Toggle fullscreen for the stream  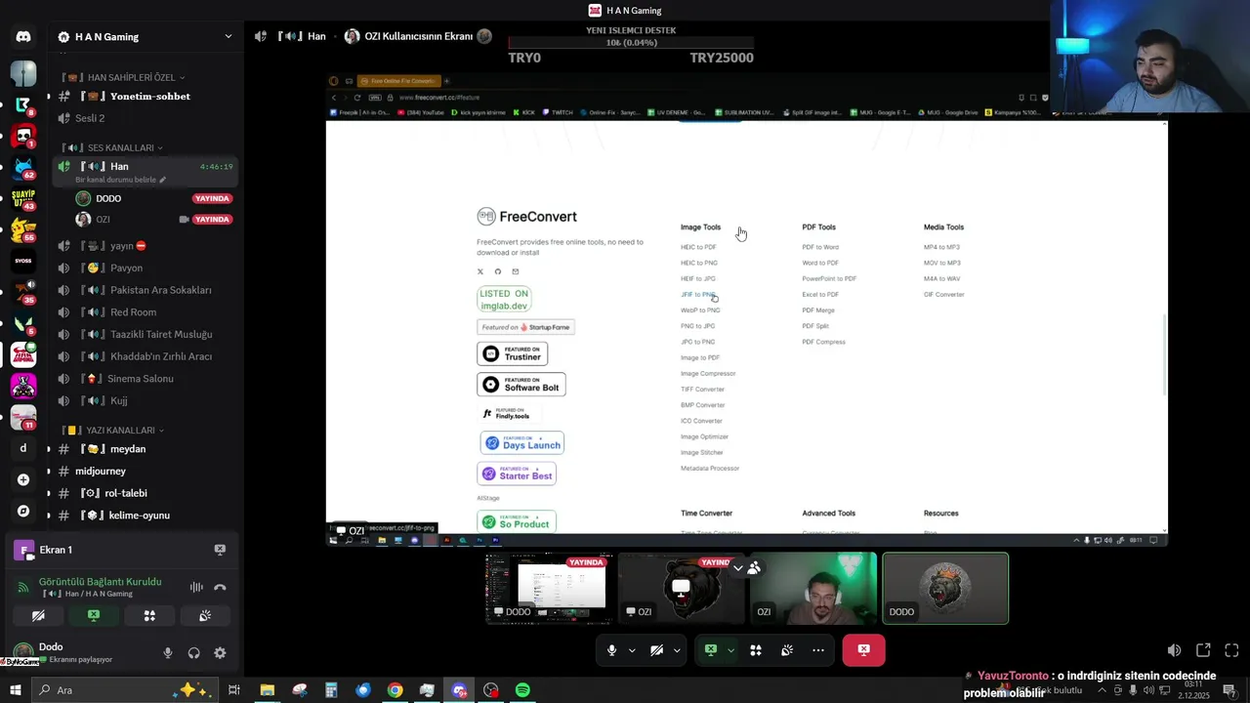point(1231,650)
